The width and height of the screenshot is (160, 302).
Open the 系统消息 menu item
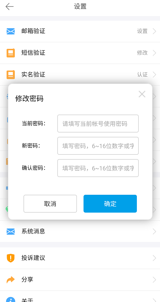tap(80, 231)
